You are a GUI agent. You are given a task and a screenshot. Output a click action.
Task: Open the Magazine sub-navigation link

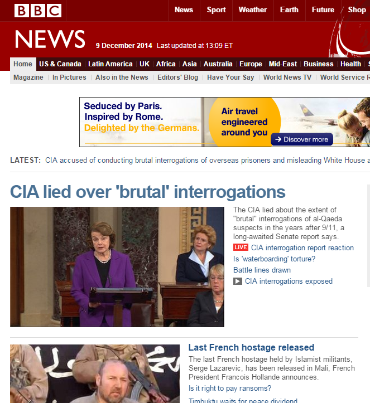point(28,77)
